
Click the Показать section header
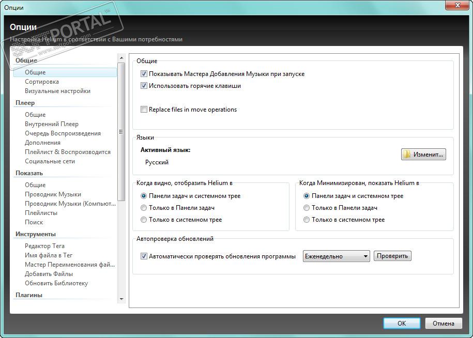click(29, 173)
